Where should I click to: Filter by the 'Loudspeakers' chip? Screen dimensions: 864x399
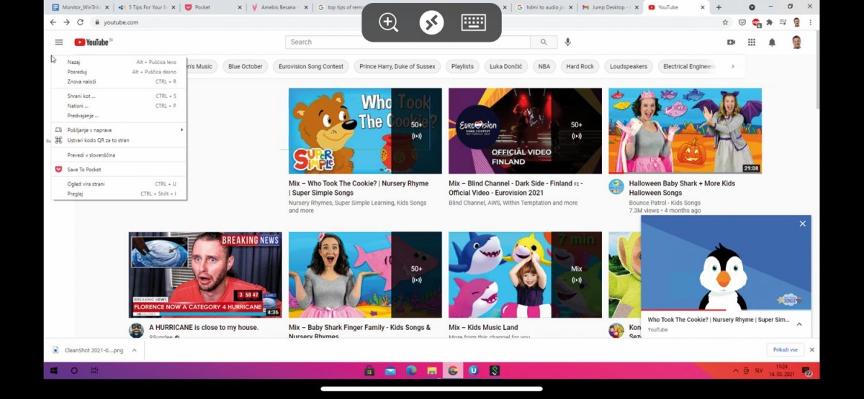coord(629,66)
